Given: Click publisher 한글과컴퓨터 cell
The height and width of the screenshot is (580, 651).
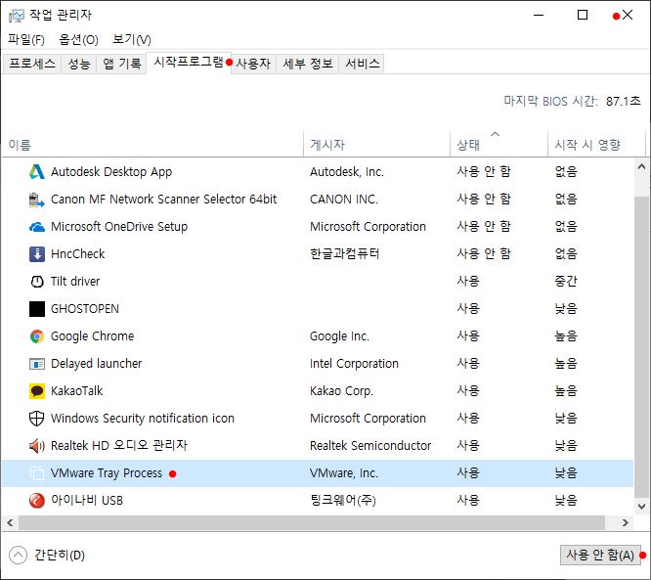Looking at the screenshot, I should coord(345,254).
